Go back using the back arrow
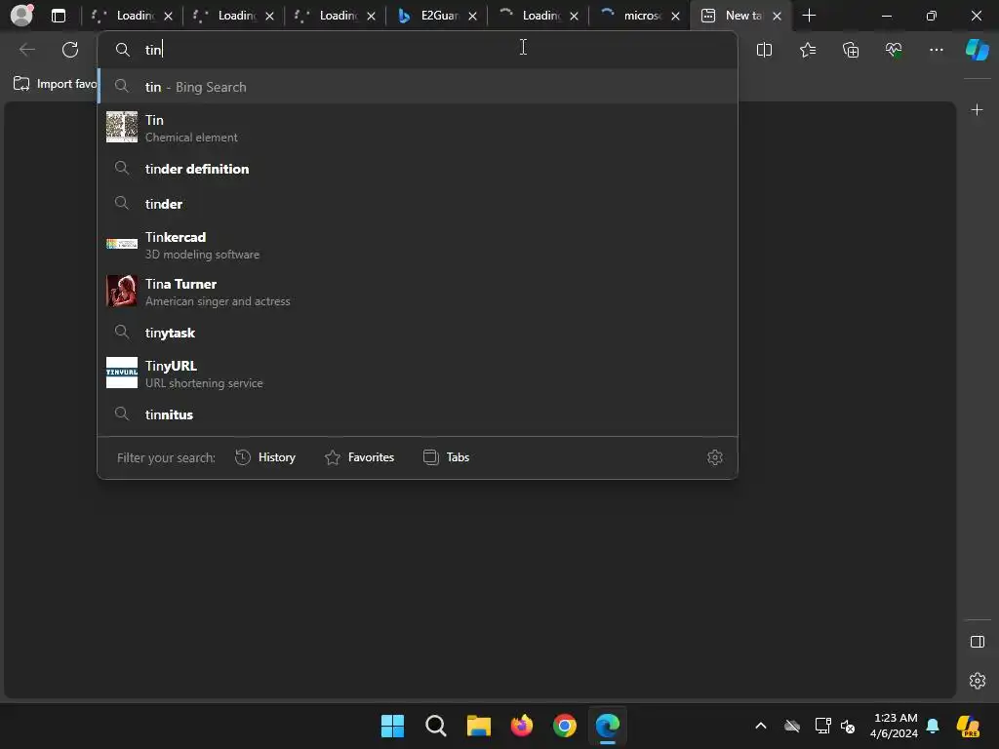The image size is (999, 749). (x=27, y=50)
